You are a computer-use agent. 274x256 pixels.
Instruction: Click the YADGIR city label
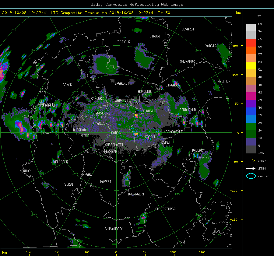point(211,46)
